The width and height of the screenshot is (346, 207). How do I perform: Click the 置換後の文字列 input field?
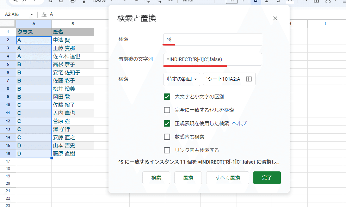(x=213, y=59)
